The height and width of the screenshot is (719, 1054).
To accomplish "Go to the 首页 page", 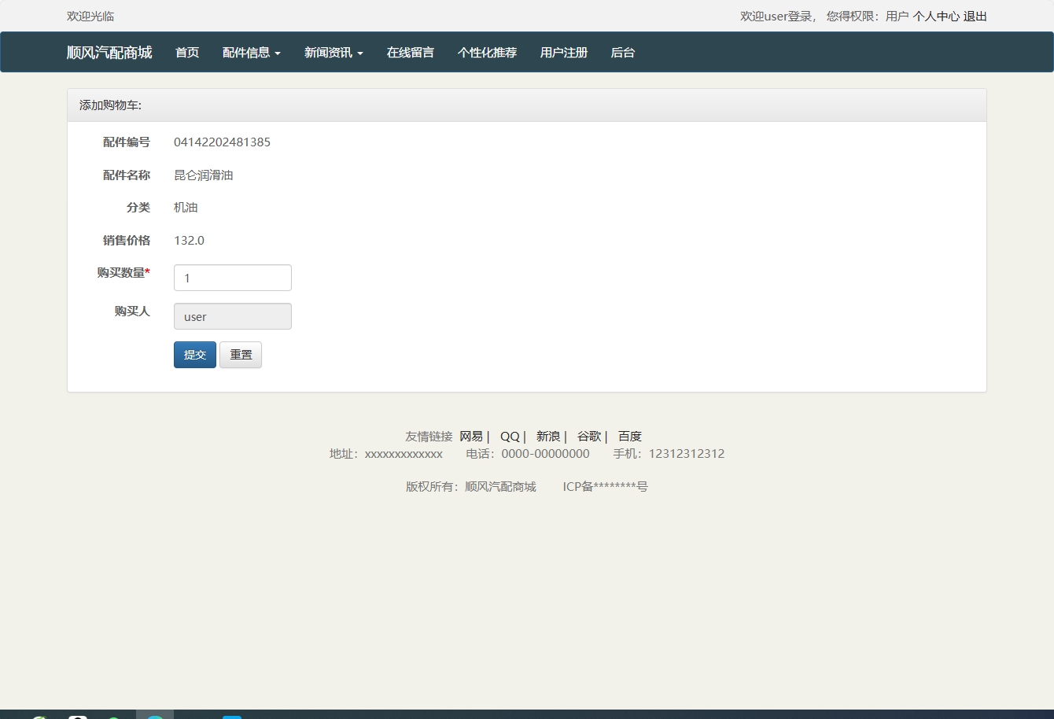I will (x=187, y=53).
